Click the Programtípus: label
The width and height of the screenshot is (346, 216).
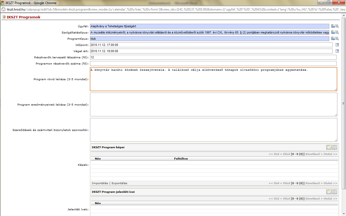[x=78, y=39]
